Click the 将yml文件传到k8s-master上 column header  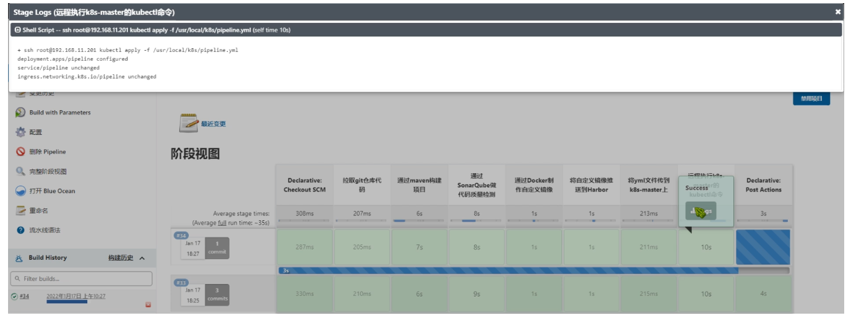pyautogui.click(x=649, y=185)
